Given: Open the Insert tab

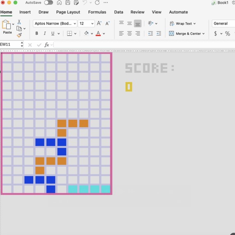Looking at the screenshot, I should [x=25, y=12].
